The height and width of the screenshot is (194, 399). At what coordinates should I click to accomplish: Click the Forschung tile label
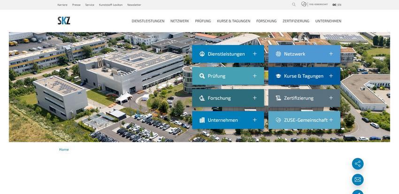point(219,98)
